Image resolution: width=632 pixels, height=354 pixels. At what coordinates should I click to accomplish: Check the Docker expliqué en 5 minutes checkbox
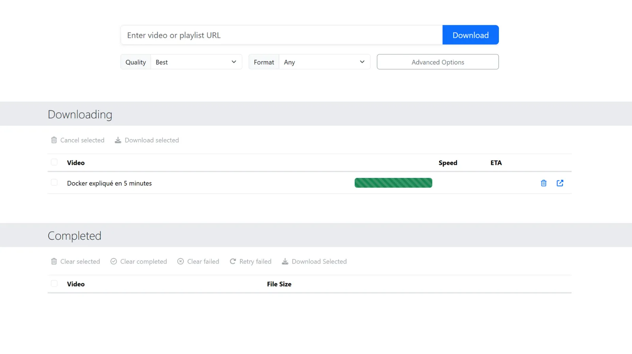pyautogui.click(x=54, y=183)
